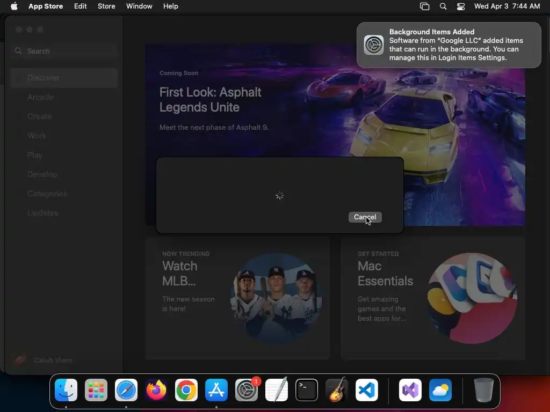Launch GarageBand from the Dock

337,390
